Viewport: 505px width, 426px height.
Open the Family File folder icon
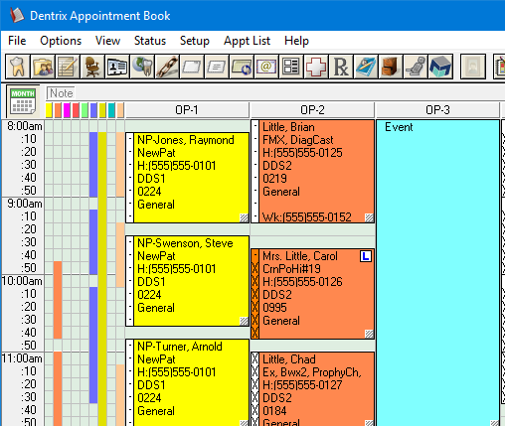click(x=43, y=67)
